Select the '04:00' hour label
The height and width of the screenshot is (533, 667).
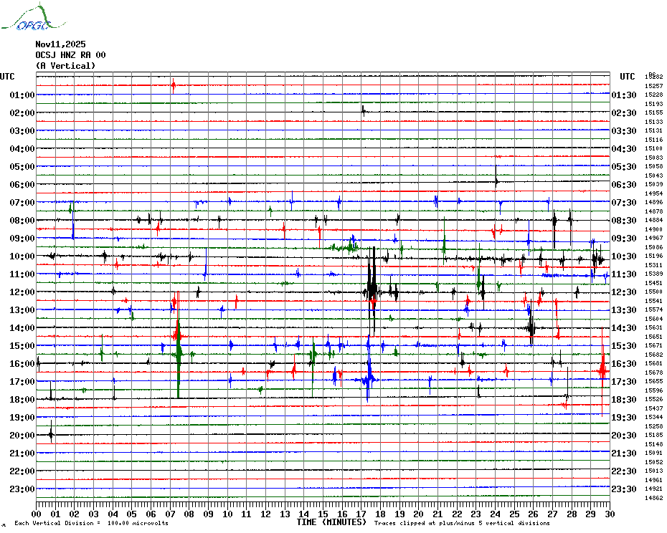(22, 149)
